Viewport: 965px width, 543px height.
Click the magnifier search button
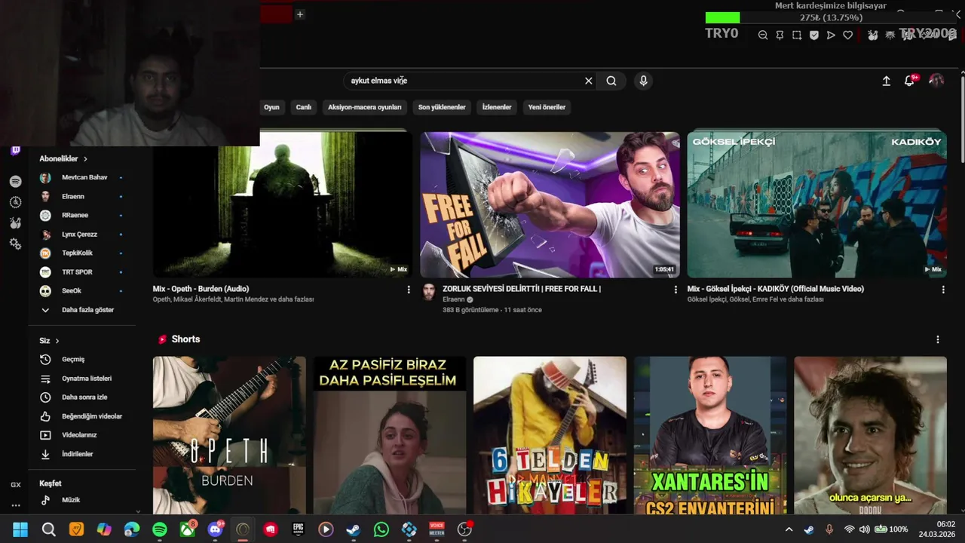click(x=611, y=81)
